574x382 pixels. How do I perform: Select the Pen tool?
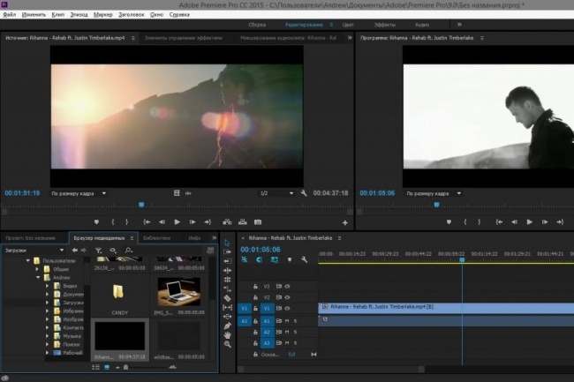click(227, 326)
